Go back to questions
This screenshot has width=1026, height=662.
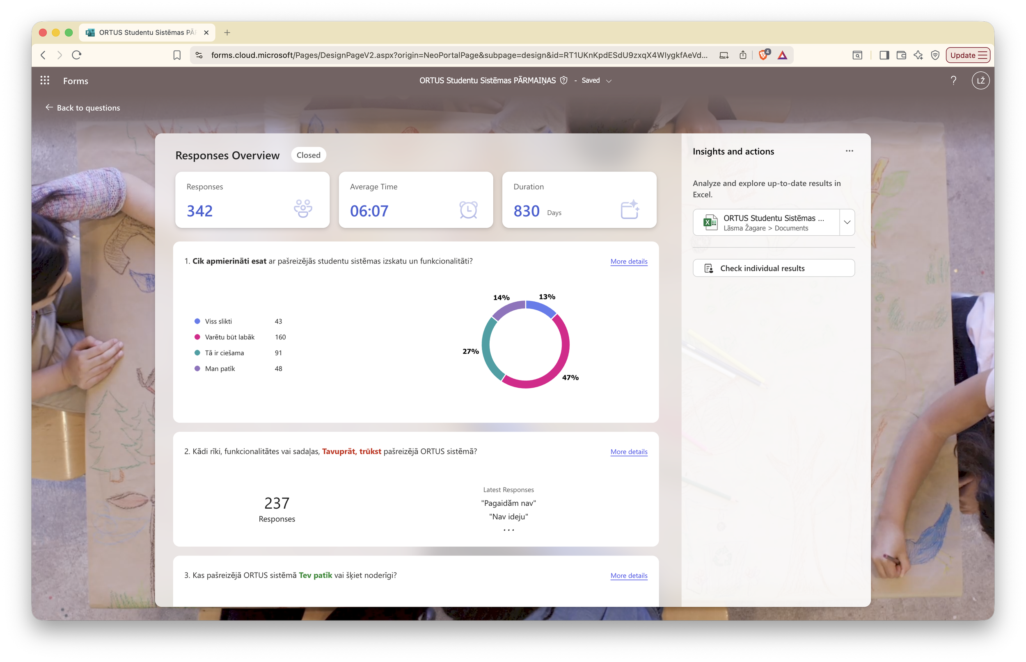click(x=82, y=107)
